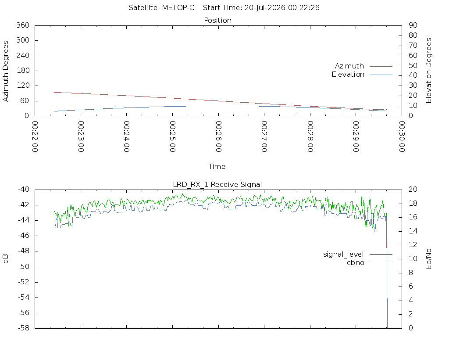
Task: Click the Elevation legend label
Action: click(x=348, y=75)
